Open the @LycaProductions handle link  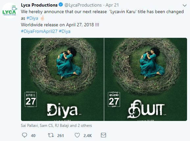[x=83, y=5]
